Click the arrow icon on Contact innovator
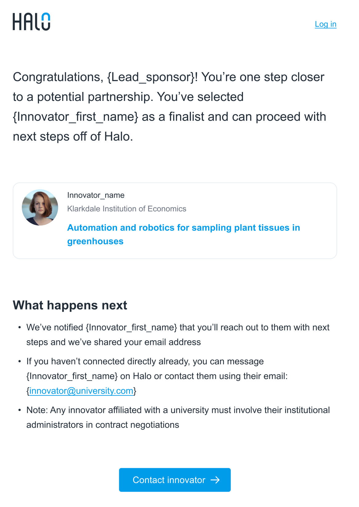 pos(215,480)
